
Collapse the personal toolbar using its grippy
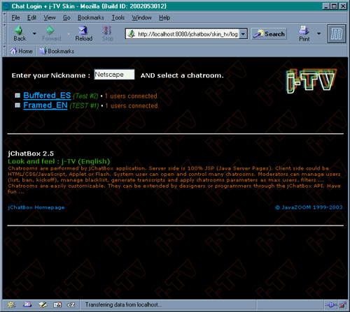4,51
